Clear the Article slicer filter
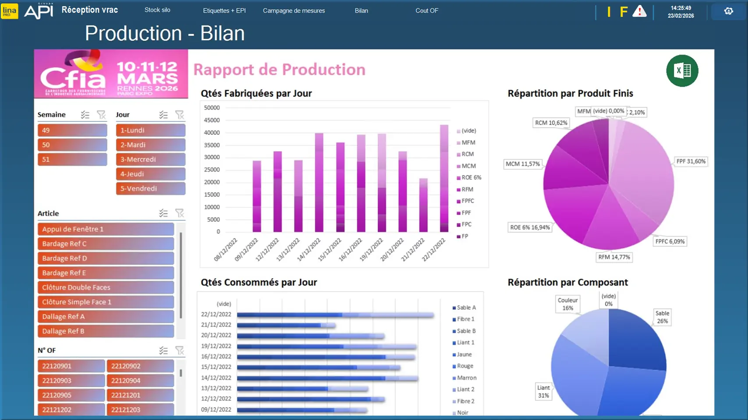Image resolution: width=748 pixels, height=420 pixels. point(180,213)
